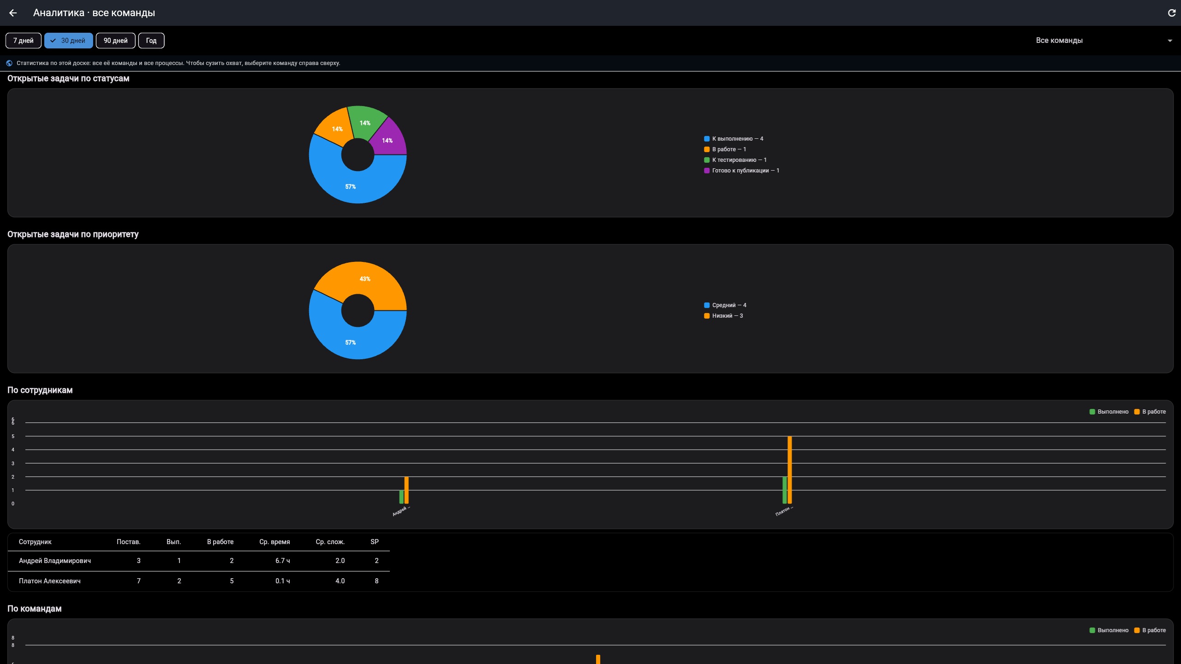Click the Вып. column header
1181x664 pixels.
tap(173, 542)
